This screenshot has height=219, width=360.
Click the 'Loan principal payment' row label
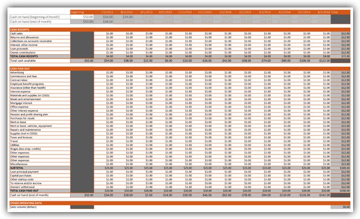(x=24, y=172)
